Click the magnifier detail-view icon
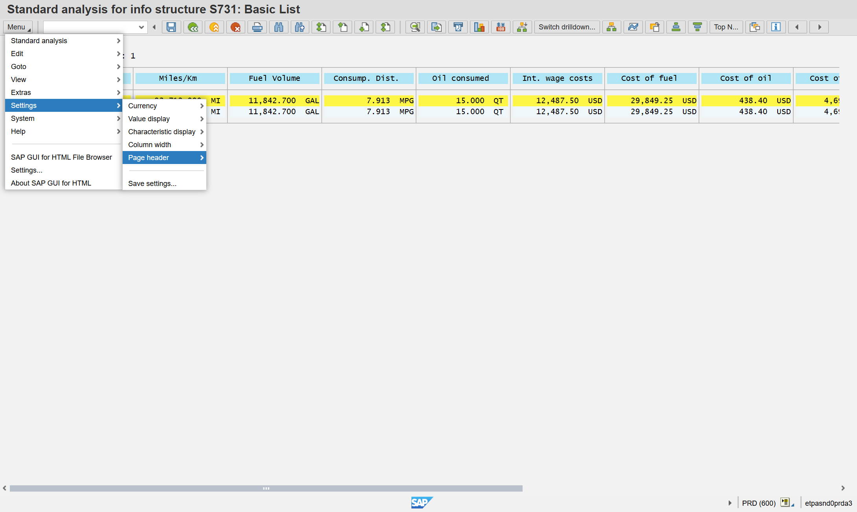The image size is (857, 512). (415, 27)
